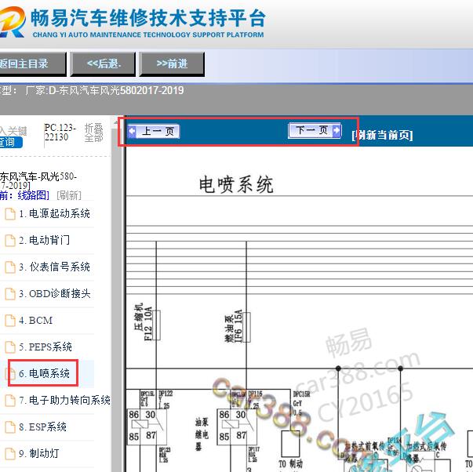473x472 pixels.
Task: Click the left arrow icon on 上一页
Action: tap(132, 131)
